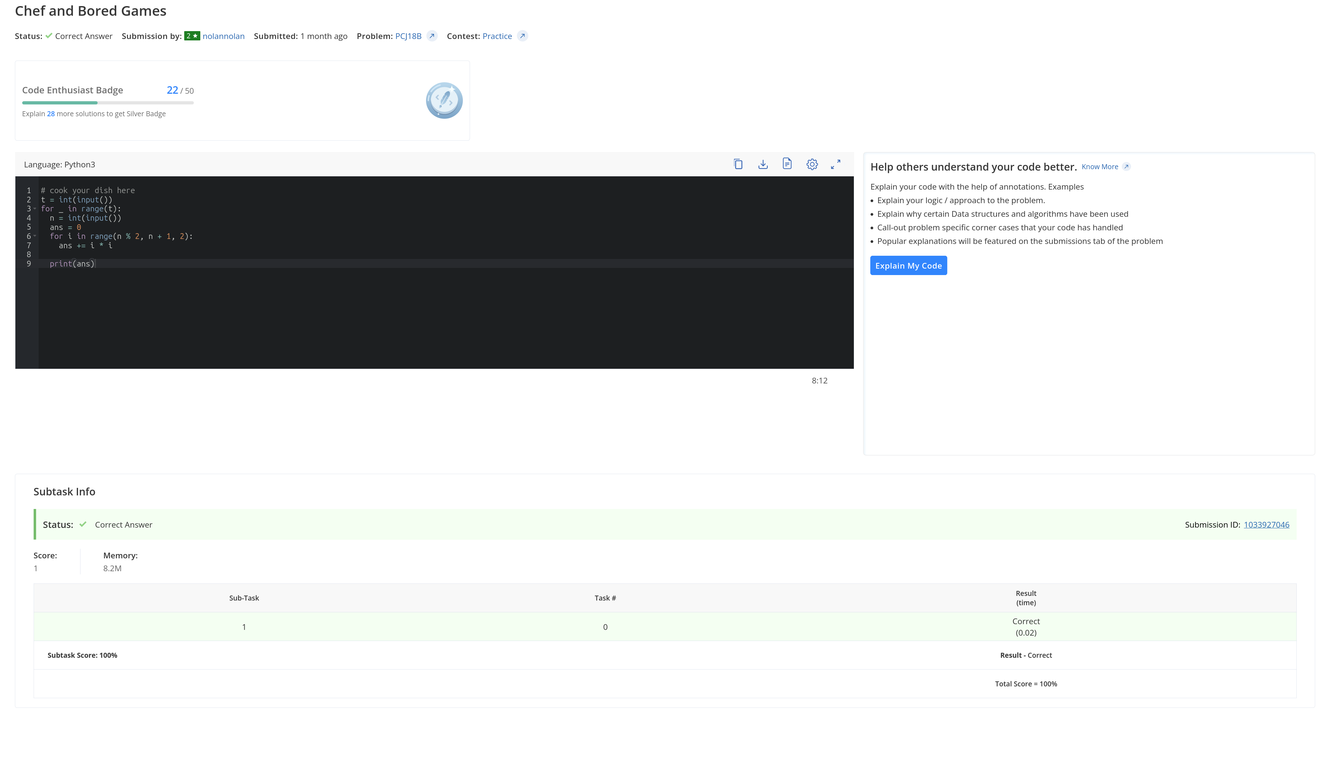Copy the code to clipboard

[x=738, y=164]
